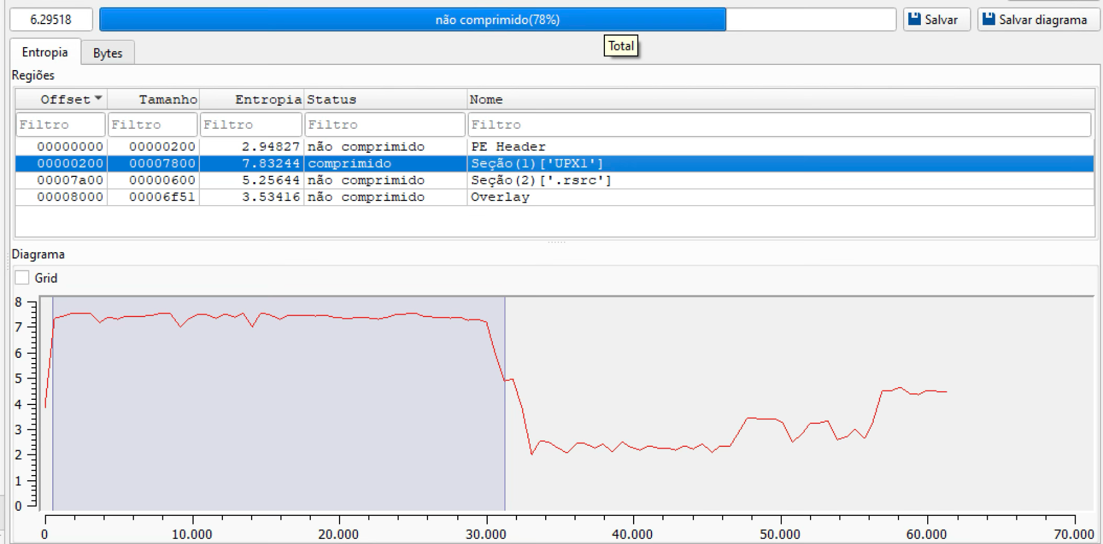Viewport: 1103px width, 544px height.
Task: Click the highlighted UPX1 region in diagram
Action: [x=279, y=403]
